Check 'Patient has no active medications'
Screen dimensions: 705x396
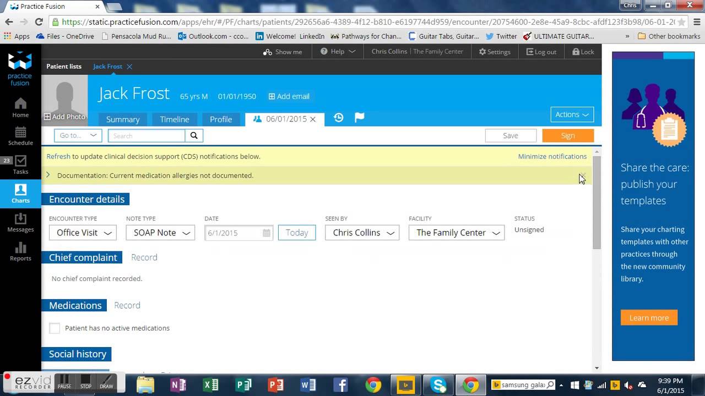coord(55,328)
